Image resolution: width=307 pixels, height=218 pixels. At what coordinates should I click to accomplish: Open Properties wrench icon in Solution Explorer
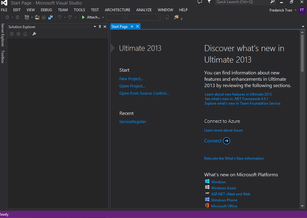[34, 34]
